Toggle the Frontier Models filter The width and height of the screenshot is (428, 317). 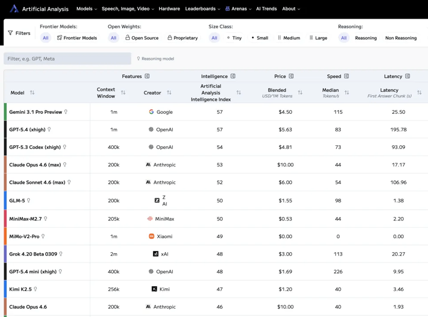coord(77,38)
